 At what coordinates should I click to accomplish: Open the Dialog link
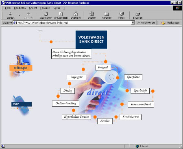coord(68,91)
